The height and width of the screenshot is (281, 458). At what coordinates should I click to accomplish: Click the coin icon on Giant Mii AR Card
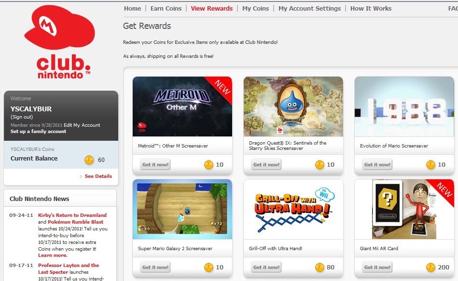[430, 268]
